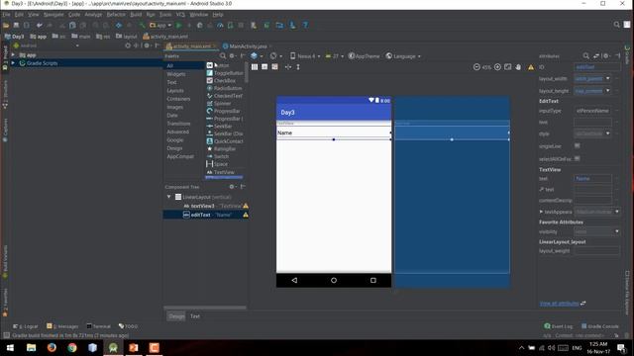
Task: Click the Run app green play icon
Action: [x=178, y=25]
